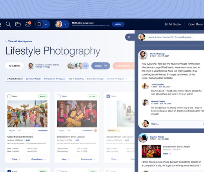The height and width of the screenshot is (172, 204).
Task: Open the Entertainment Show thumbnail in Angelica's comment
Action: tap(151, 151)
